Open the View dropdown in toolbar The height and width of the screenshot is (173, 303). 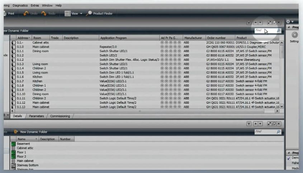pyautogui.click(x=74, y=14)
